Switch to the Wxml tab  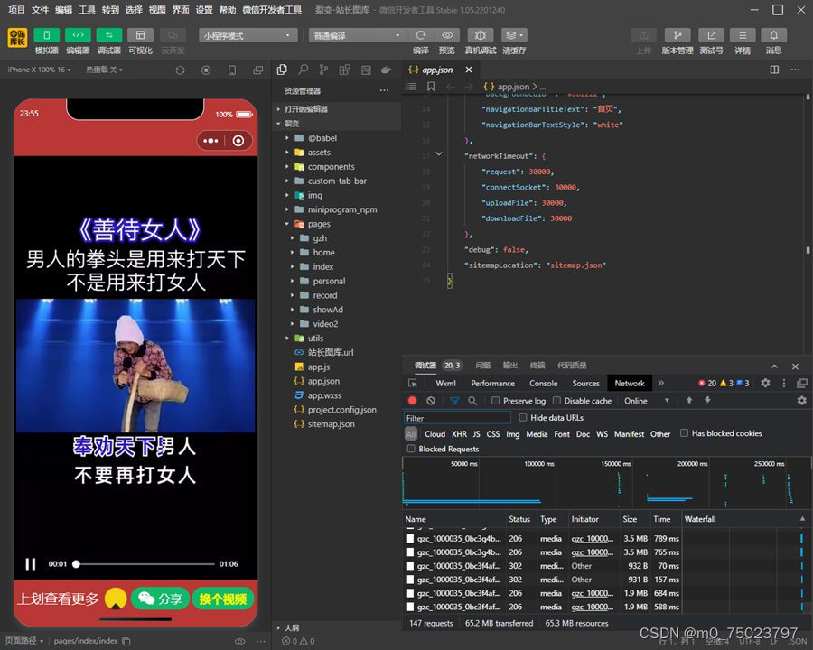445,383
